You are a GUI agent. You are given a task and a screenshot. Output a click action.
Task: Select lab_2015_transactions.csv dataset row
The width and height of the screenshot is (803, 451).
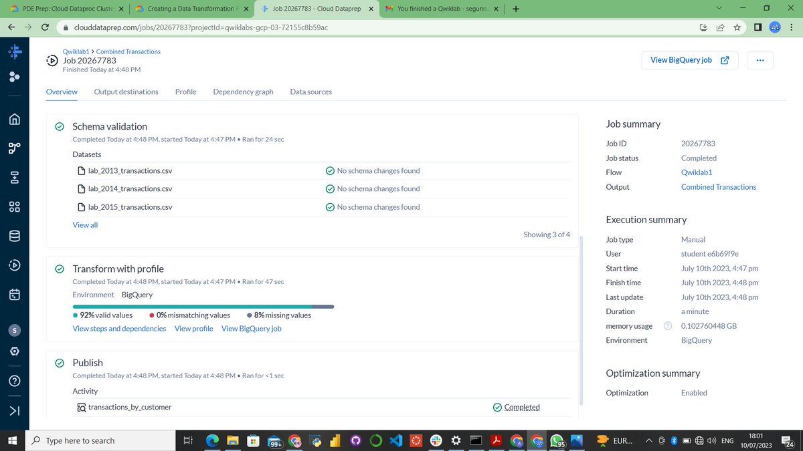point(321,207)
